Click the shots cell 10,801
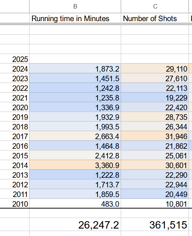The height and width of the screenshot is (236, 192). point(155,203)
